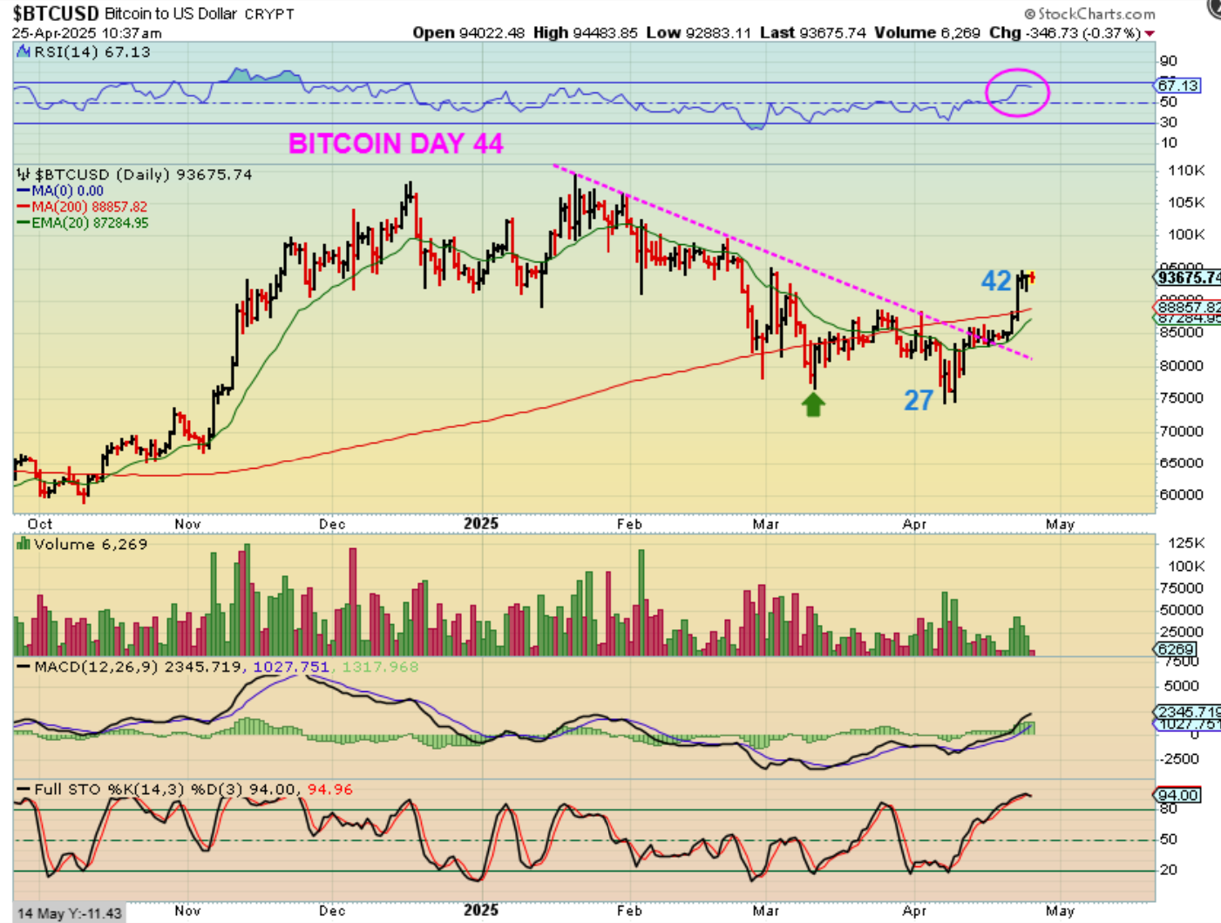Click the Low 92883.11 value
This screenshot has width=1221, height=923.
point(698,33)
